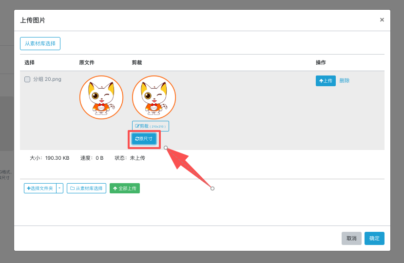
Task: Click the 剪裁 (210x210) crop button
Action: [151, 126]
